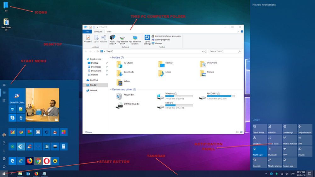
Task: Collapse the Folders (7) section
Action: (111, 58)
